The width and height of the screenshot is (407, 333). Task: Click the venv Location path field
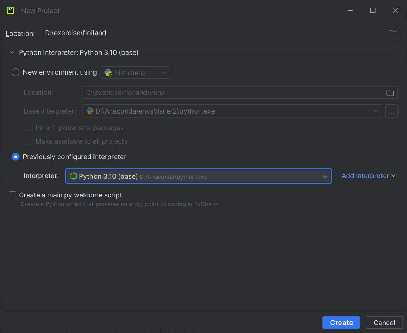click(240, 93)
